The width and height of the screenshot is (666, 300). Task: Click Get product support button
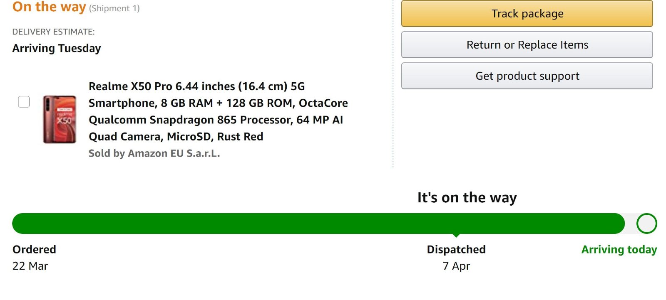pos(527,76)
